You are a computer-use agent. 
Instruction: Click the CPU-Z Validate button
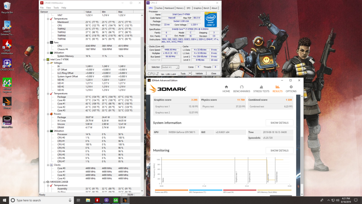(x=199, y=74)
